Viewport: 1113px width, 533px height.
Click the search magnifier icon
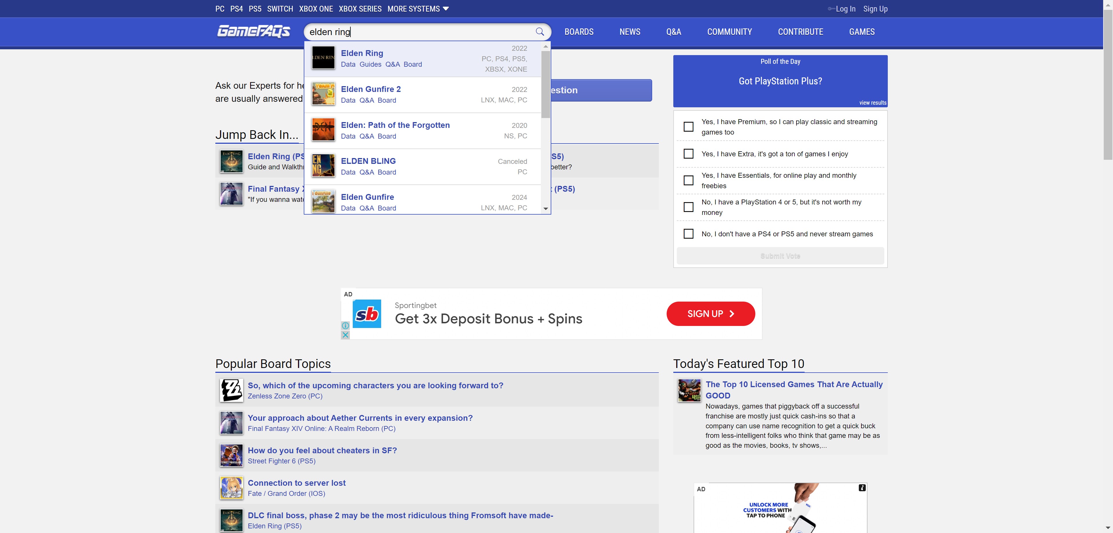coord(540,32)
